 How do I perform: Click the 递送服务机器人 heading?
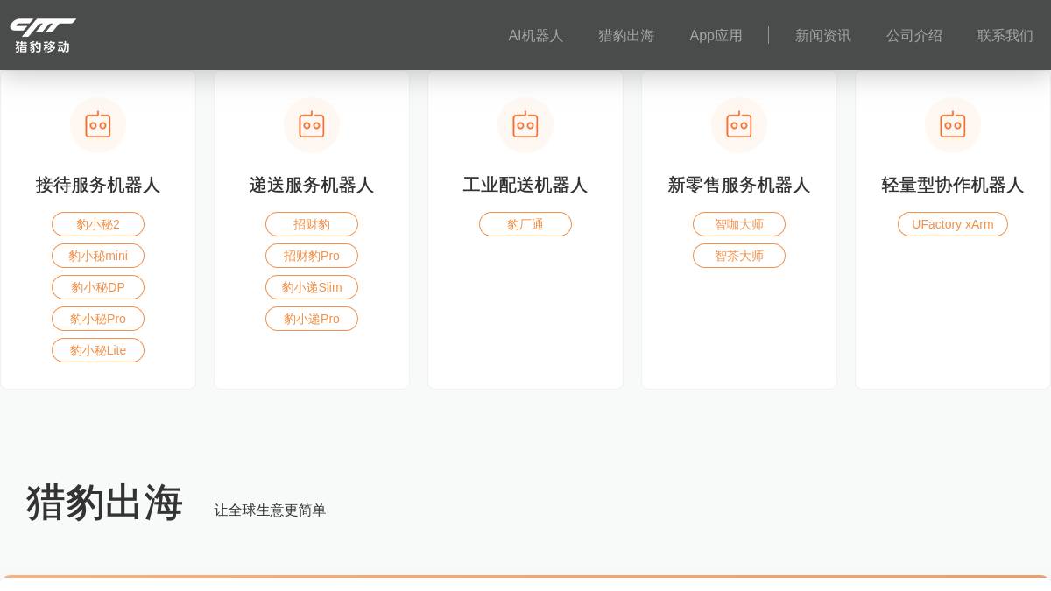tap(312, 185)
